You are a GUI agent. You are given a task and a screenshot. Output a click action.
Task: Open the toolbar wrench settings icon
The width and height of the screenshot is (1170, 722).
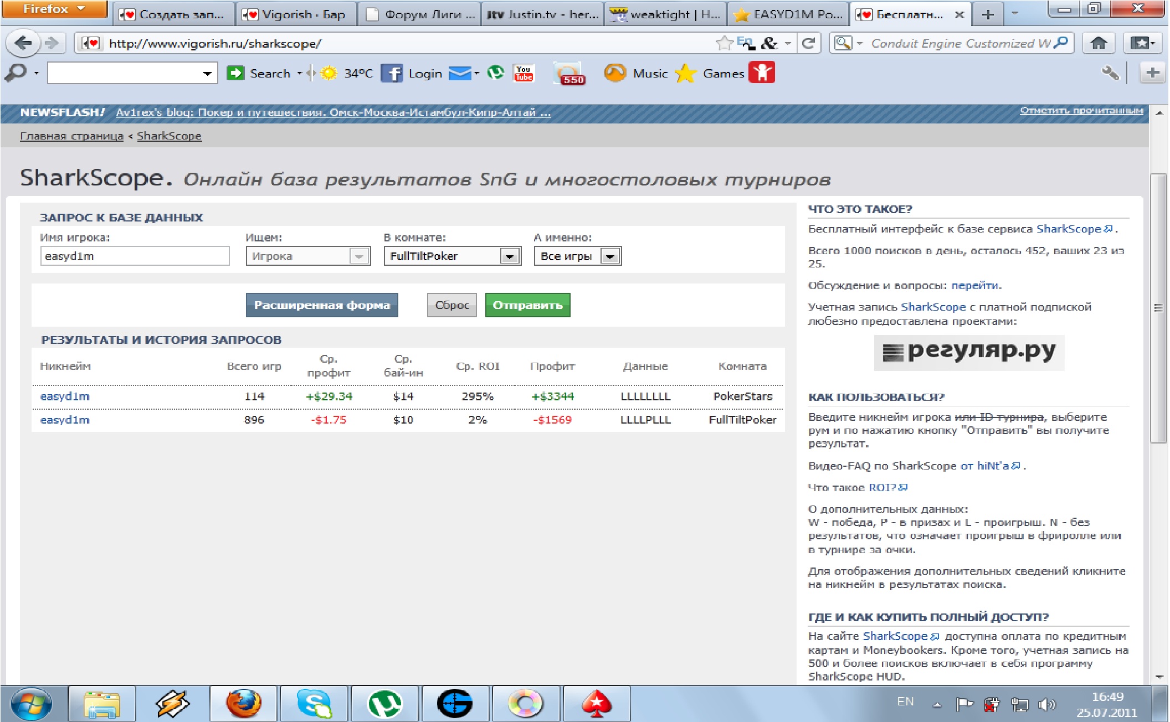pos(1110,73)
